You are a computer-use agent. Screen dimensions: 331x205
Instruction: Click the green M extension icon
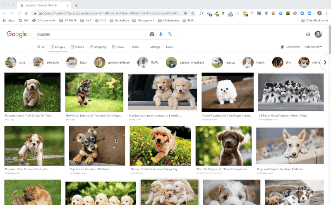coord(288,13)
